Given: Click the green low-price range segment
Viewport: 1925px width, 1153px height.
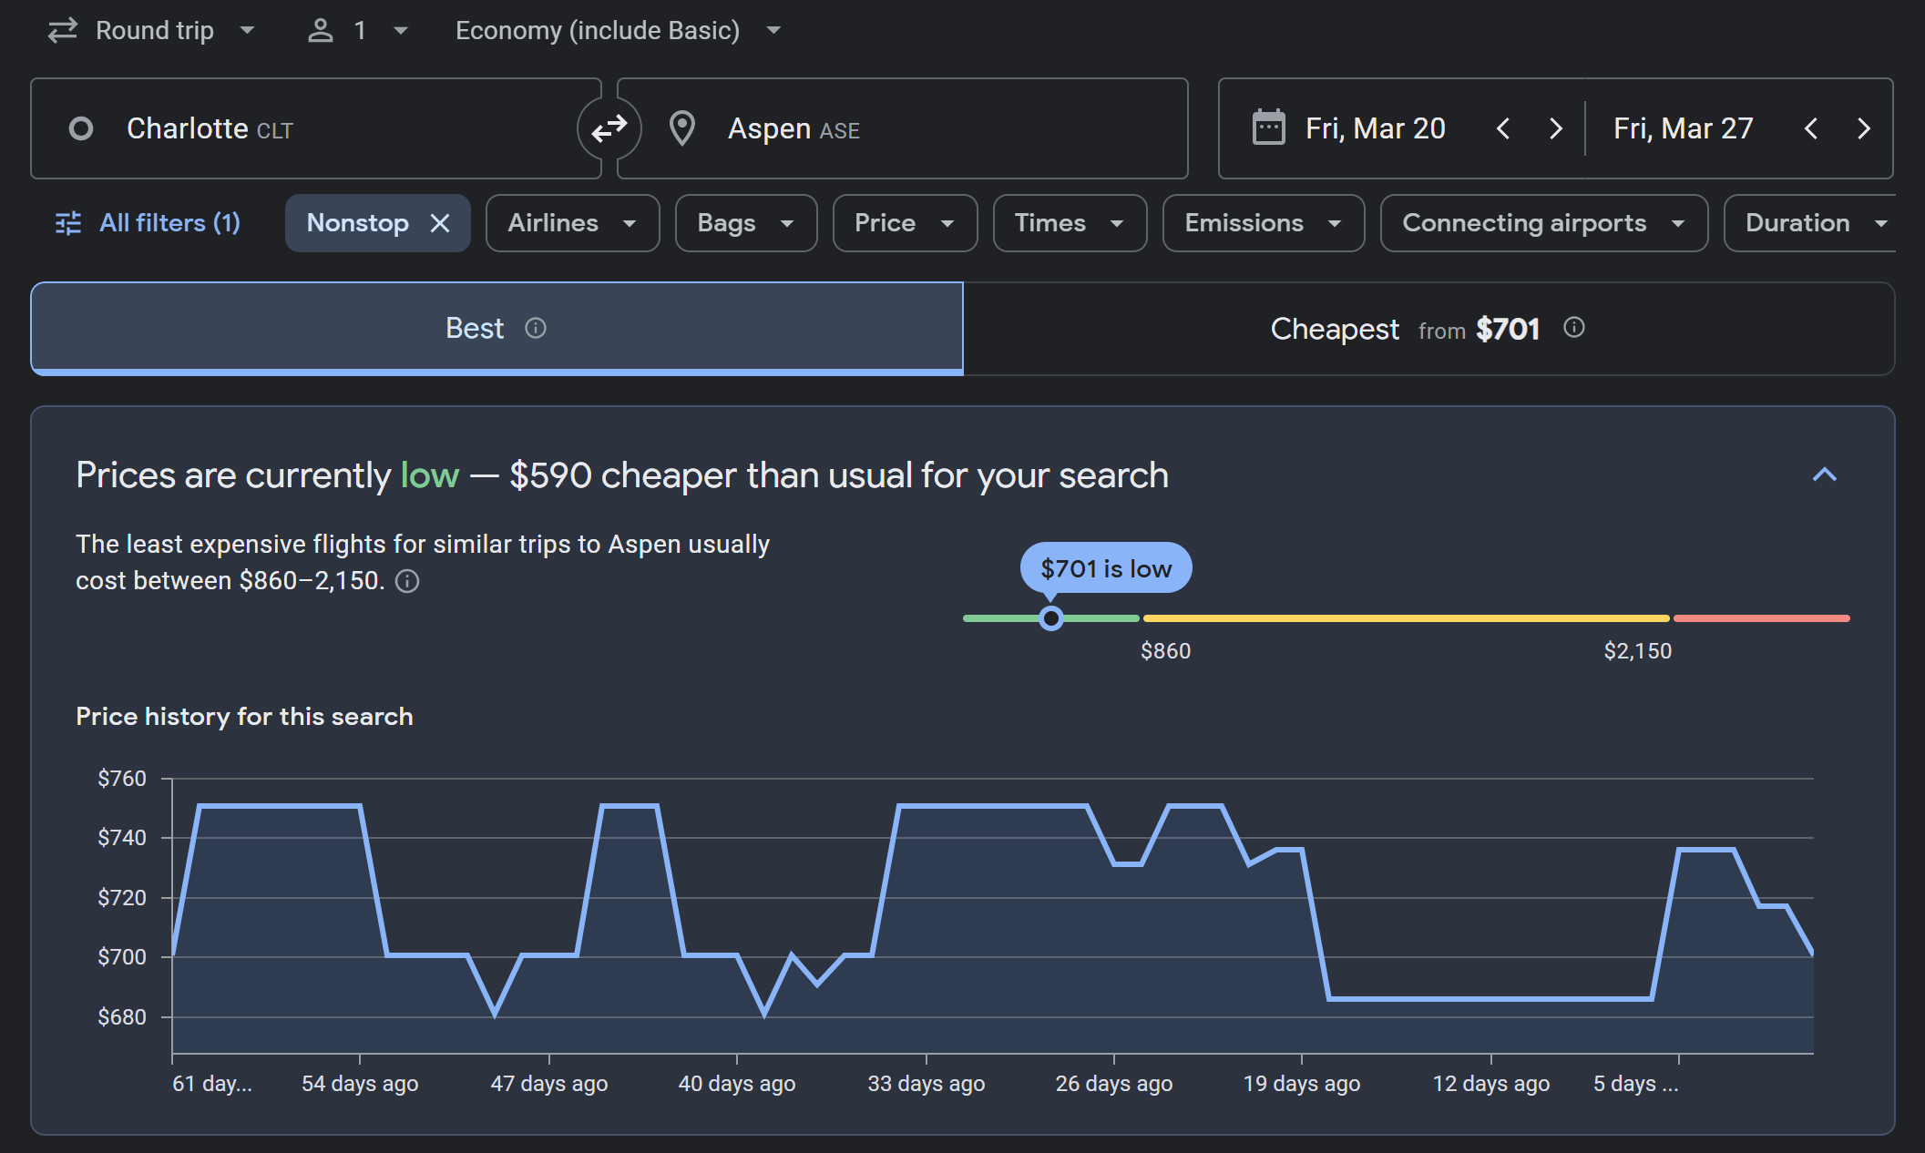Looking at the screenshot, I should (x=1051, y=618).
